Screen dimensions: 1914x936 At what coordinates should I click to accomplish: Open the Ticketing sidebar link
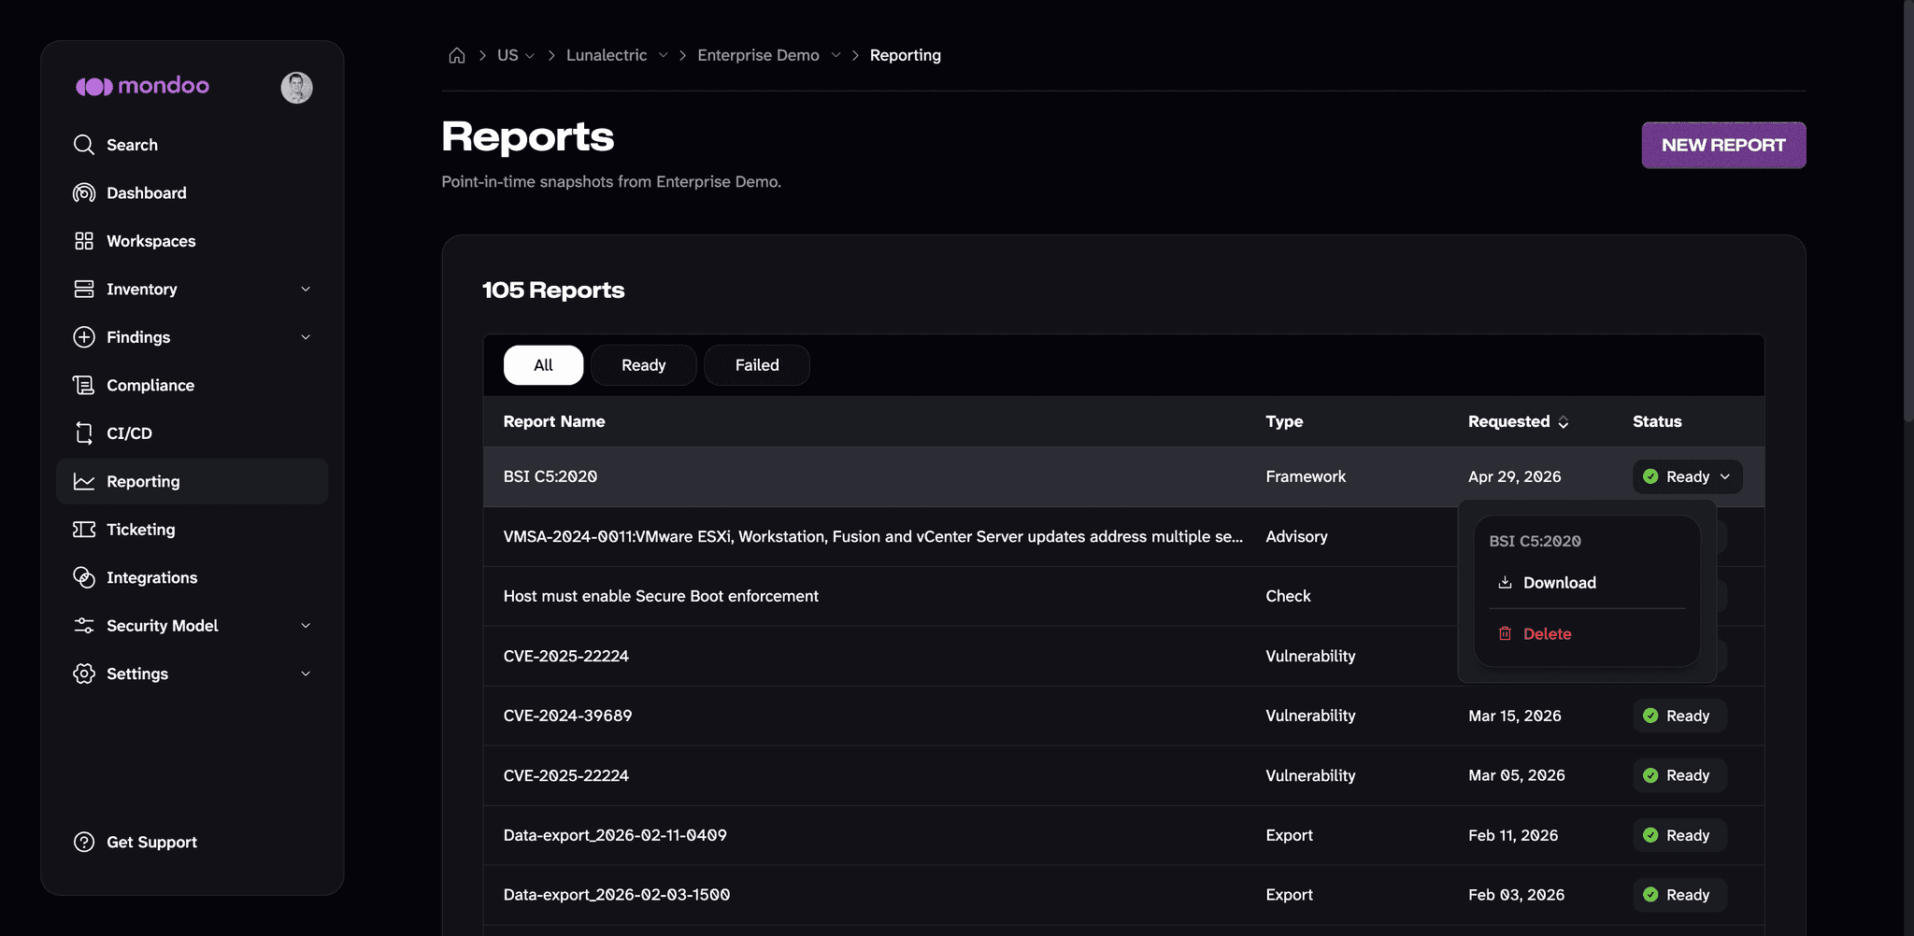(192, 530)
